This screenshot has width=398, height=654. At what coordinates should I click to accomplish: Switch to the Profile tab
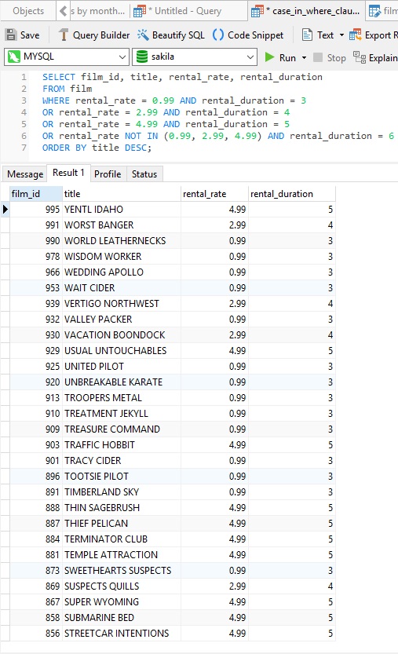(x=108, y=174)
